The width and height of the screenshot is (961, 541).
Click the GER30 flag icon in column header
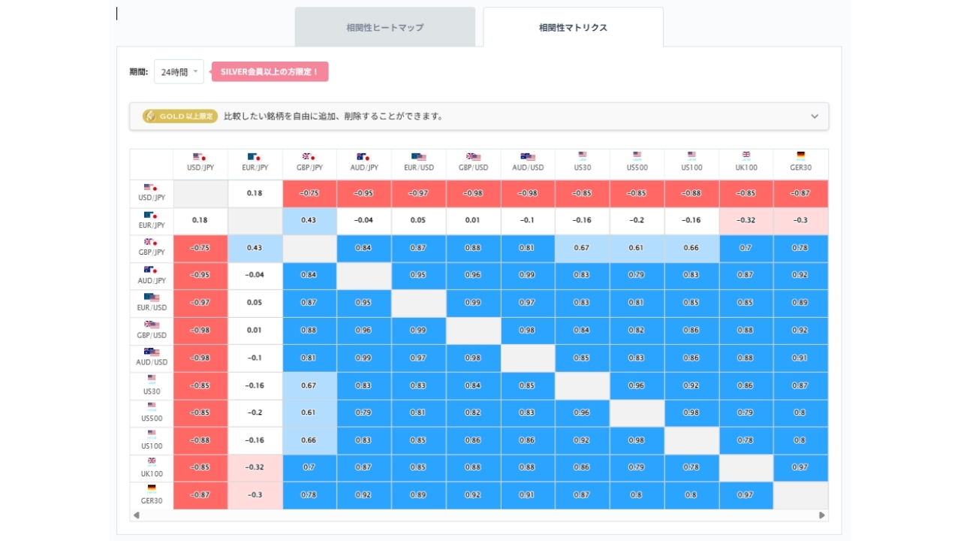click(x=801, y=156)
